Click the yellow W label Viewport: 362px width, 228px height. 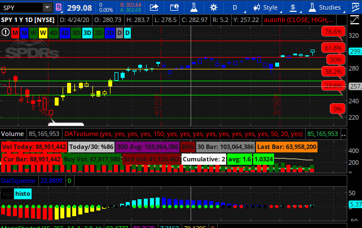[x=43, y=33]
